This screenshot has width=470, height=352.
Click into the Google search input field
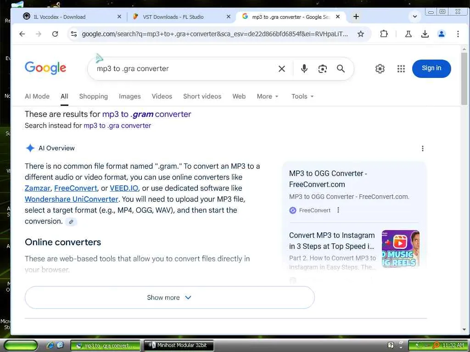183,69
